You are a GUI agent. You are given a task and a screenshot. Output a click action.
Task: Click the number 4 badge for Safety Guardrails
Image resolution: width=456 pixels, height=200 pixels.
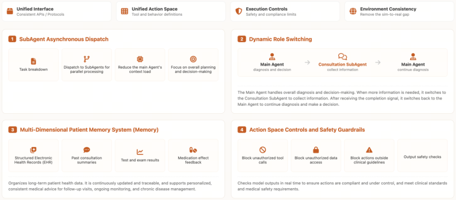(241, 129)
